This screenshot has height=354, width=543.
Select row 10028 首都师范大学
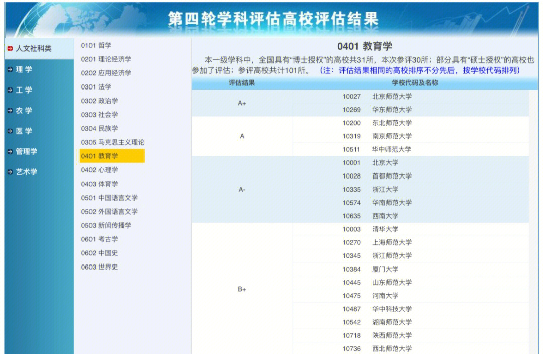(411, 176)
